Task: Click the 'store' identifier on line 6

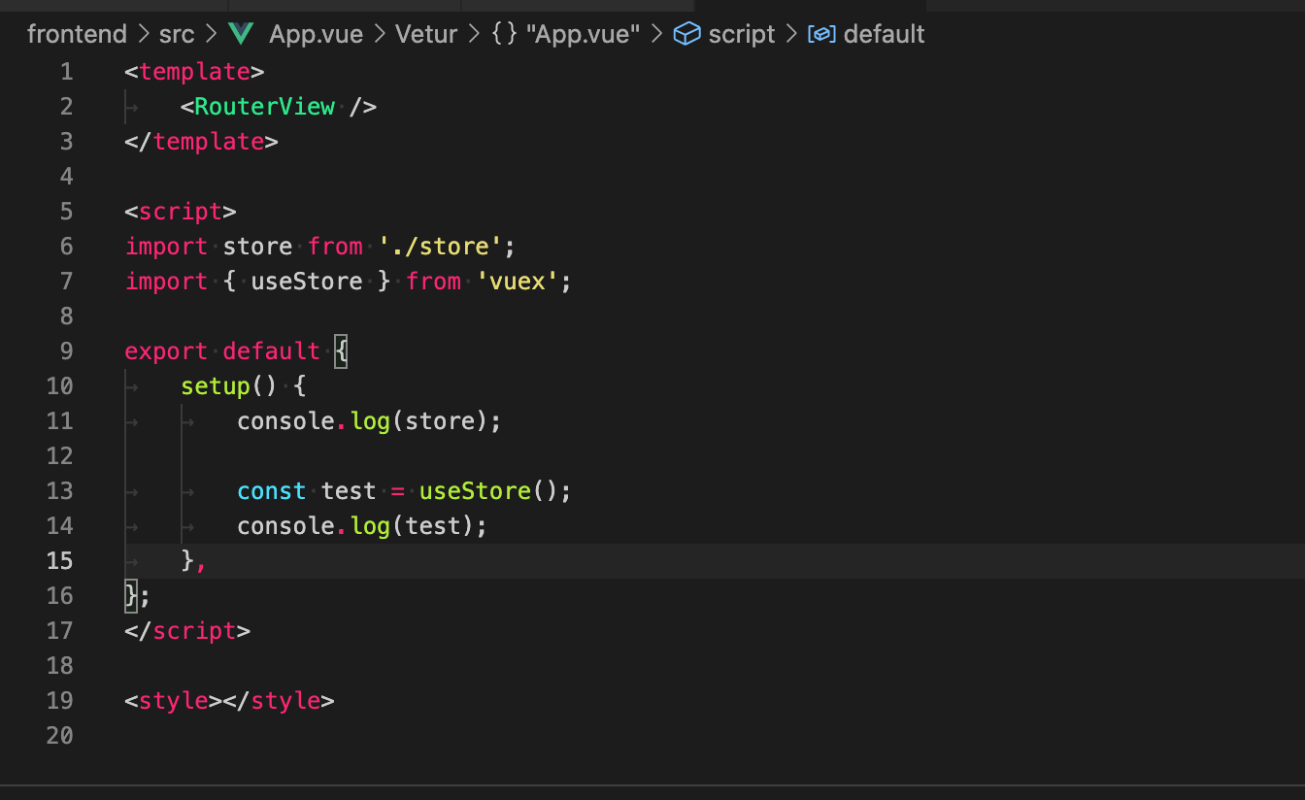Action: pos(257,247)
